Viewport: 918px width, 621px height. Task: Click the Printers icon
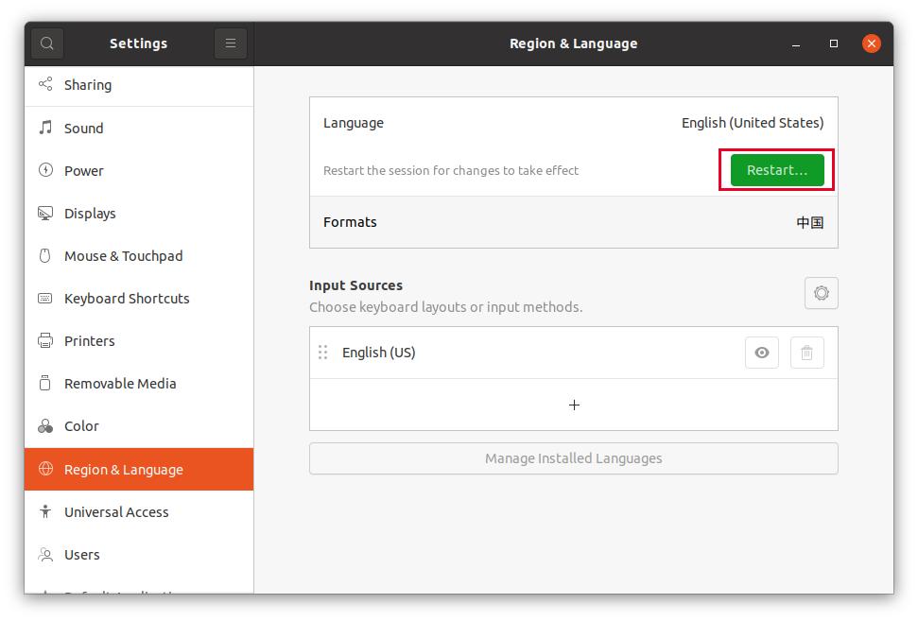(x=44, y=340)
